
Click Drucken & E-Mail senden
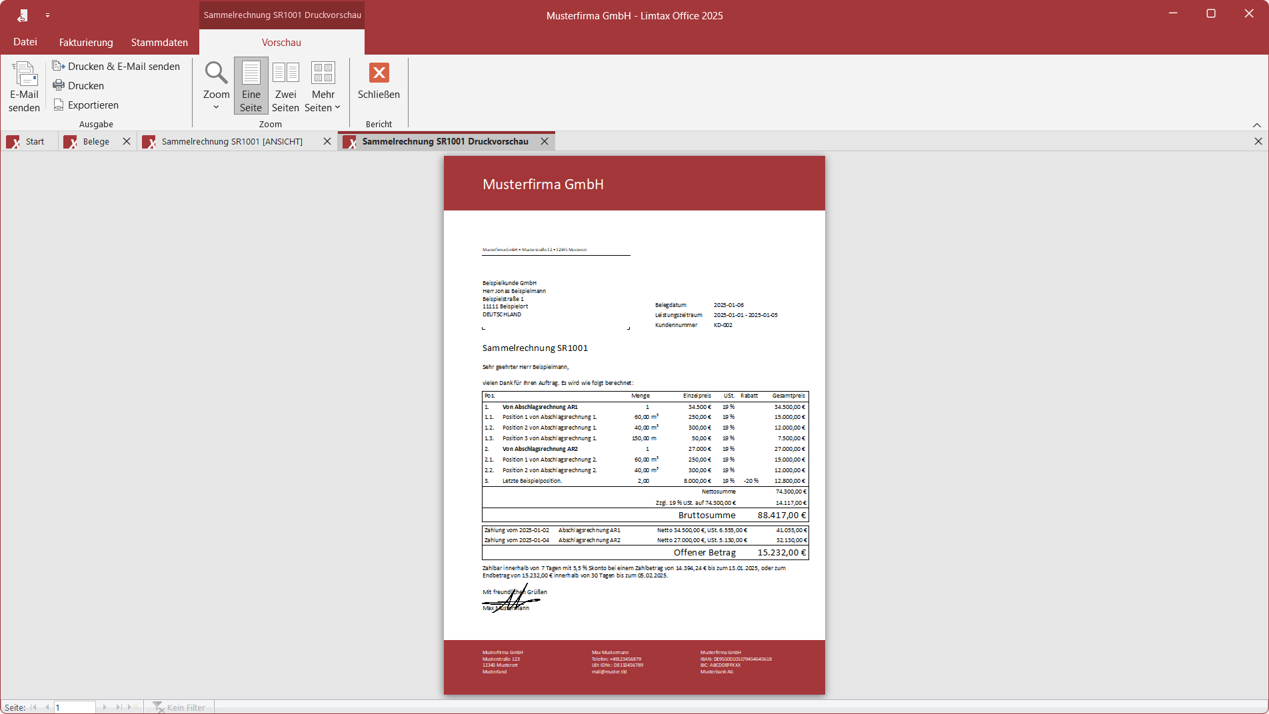click(x=117, y=67)
